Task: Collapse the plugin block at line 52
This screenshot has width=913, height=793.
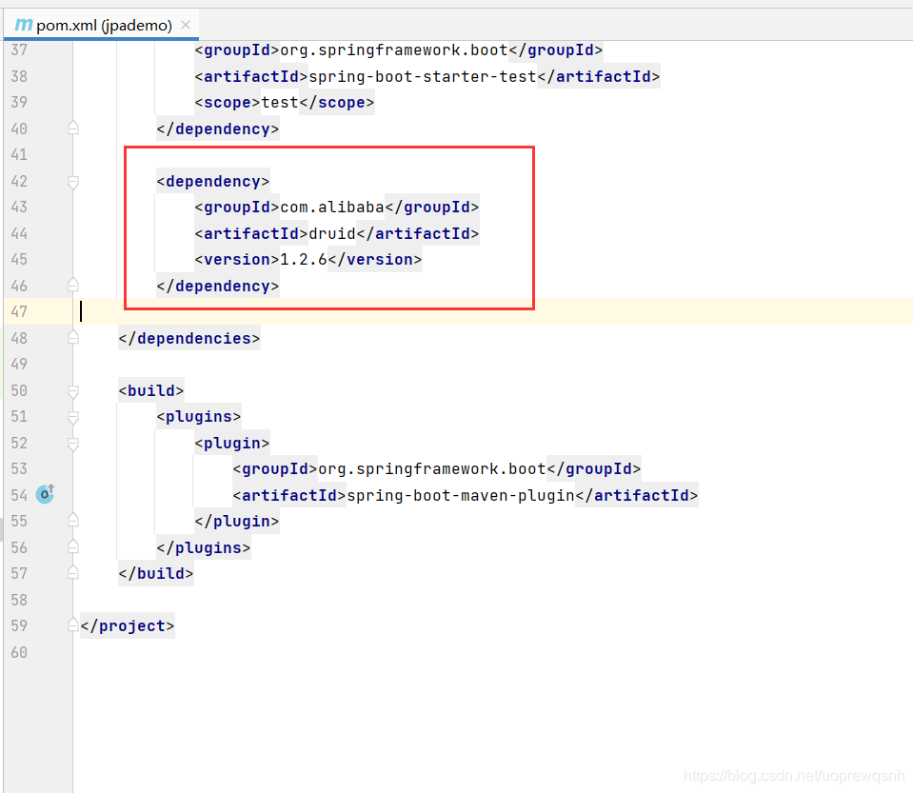Action: [x=72, y=444]
